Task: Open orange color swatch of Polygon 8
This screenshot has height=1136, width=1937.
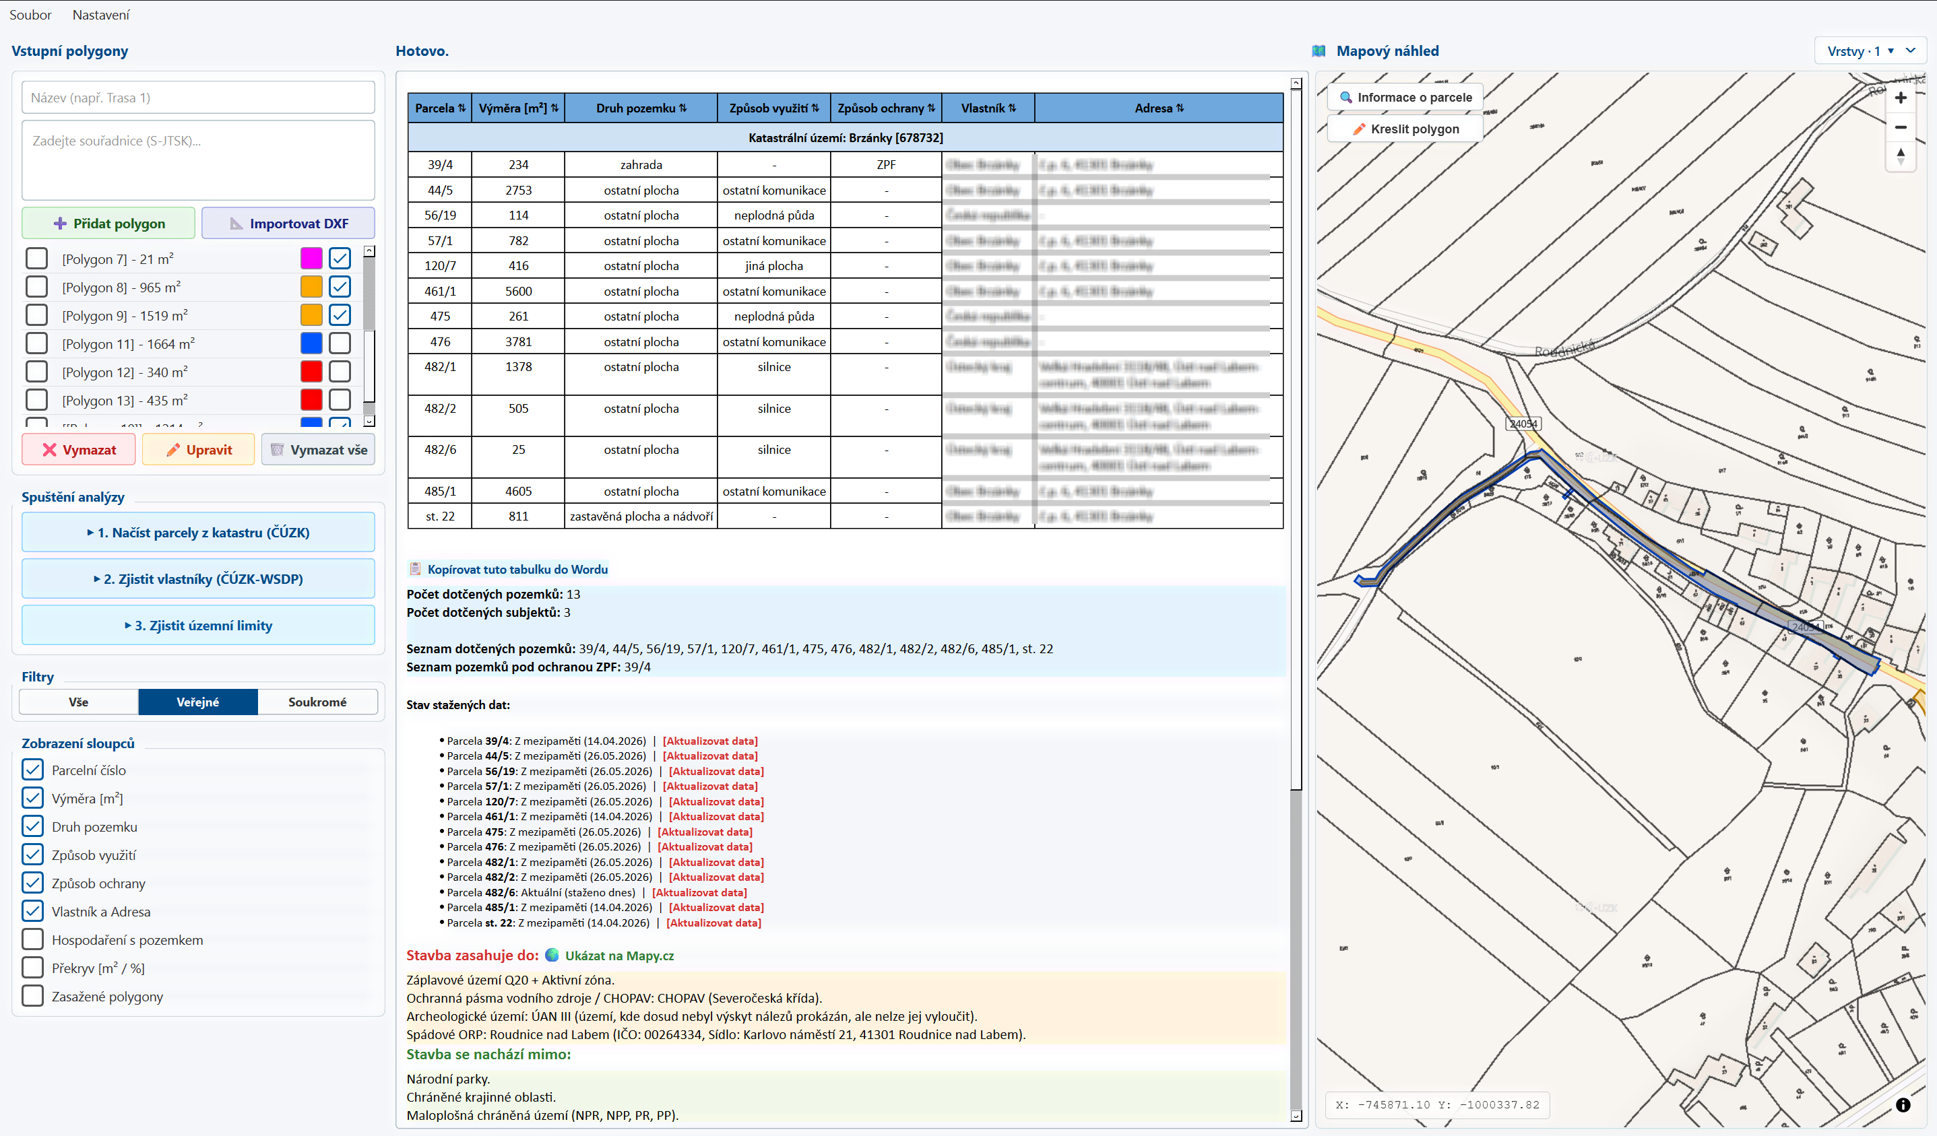Action: [x=311, y=286]
